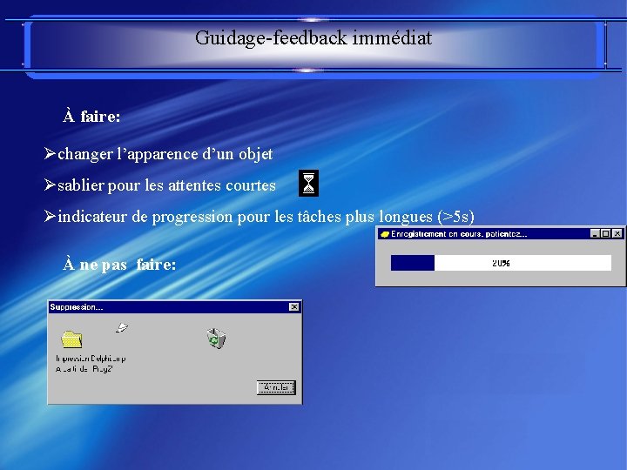Click 'indicateur de progression' bullet text
The image size is (627, 470).
tap(260, 217)
